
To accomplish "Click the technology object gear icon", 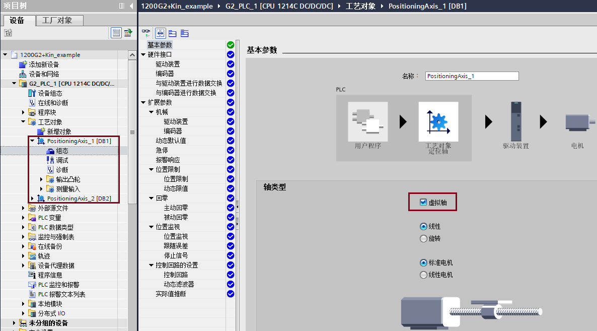I will coord(438,121).
